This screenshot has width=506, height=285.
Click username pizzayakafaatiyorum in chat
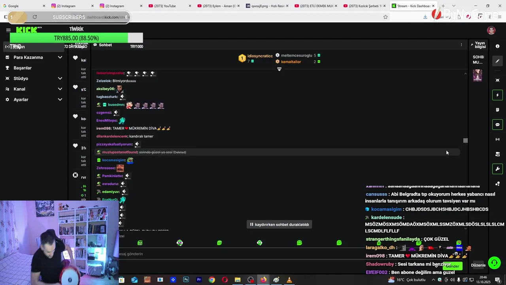pyautogui.click(x=114, y=144)
